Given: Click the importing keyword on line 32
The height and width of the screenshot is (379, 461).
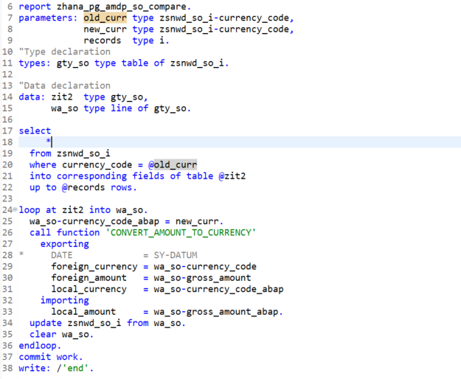Looking at the screenshot, I should click(x=65, y=300).
